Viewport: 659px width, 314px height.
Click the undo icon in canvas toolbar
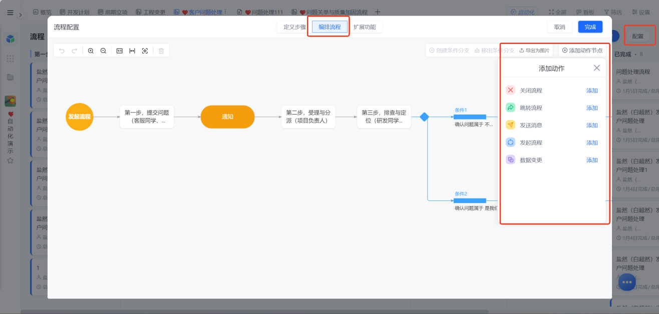pos(62,50)
